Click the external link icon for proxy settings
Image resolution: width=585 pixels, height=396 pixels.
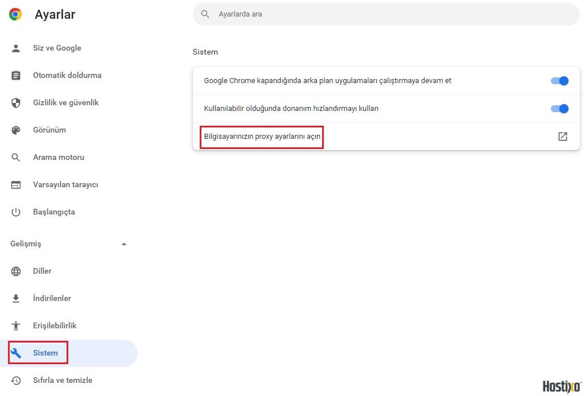(563, 137)
